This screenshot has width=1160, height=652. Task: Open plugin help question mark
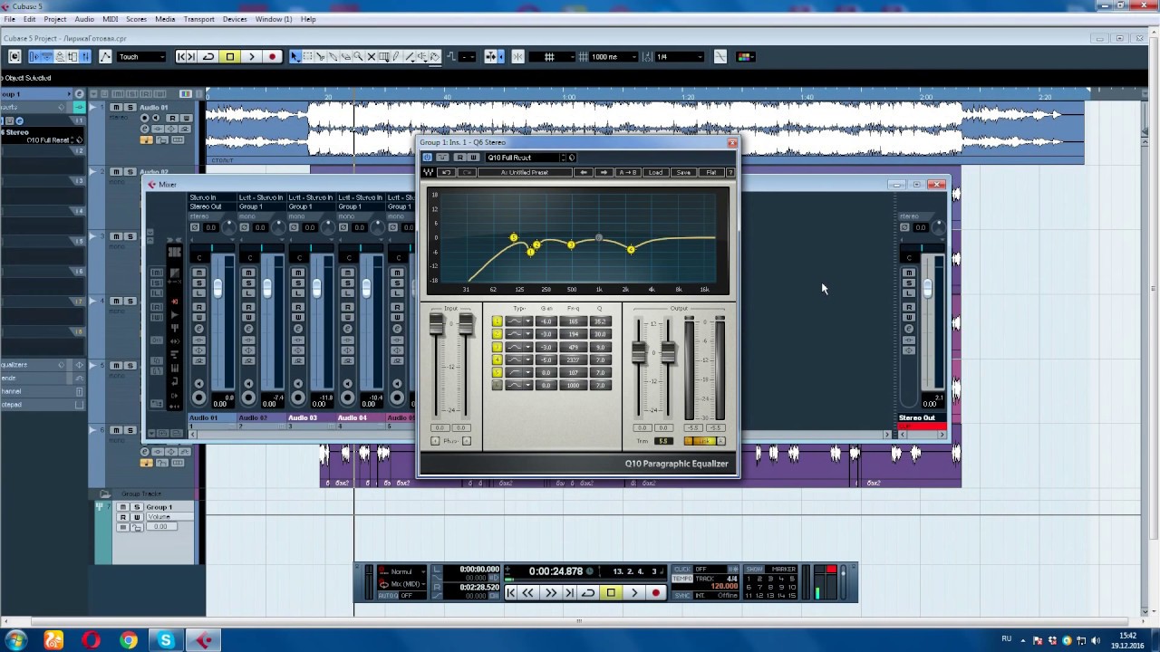click(x=730, y=172)
